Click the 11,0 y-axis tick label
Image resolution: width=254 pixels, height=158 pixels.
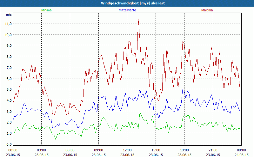[x=8, y=23]
